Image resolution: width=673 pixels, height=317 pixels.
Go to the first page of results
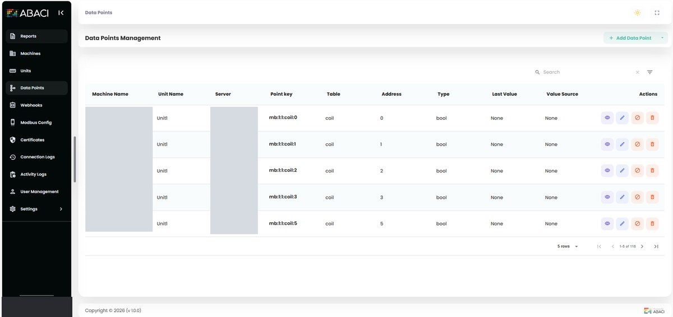599,246
